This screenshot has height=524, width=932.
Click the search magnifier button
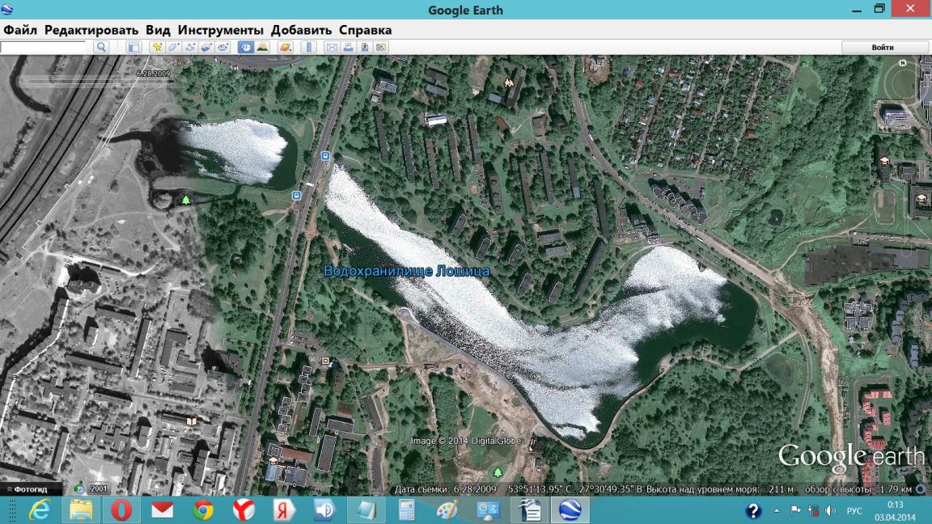click(101, 48)
